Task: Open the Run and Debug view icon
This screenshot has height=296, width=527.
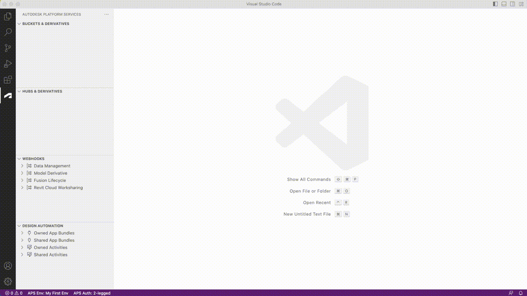Action: [7, 64]
